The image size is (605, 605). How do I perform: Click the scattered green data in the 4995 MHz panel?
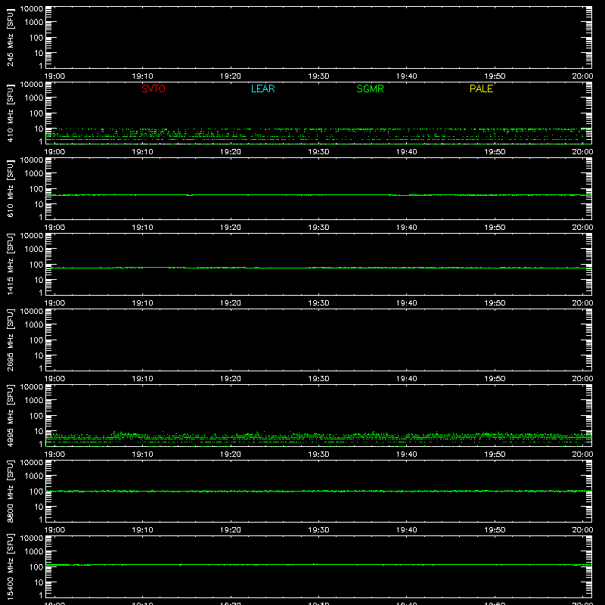click(x=318, y=439)
